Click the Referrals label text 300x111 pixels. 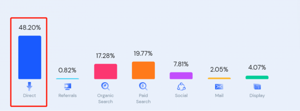click(68, 95)
